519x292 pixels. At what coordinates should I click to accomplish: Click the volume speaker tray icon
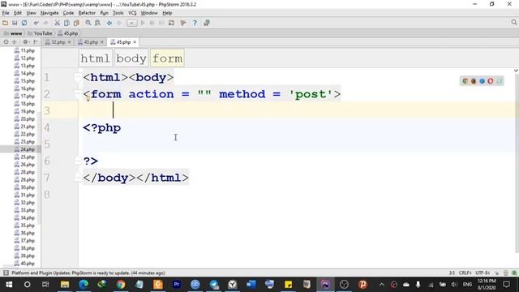pyautogui.click(x=454, y=285)
